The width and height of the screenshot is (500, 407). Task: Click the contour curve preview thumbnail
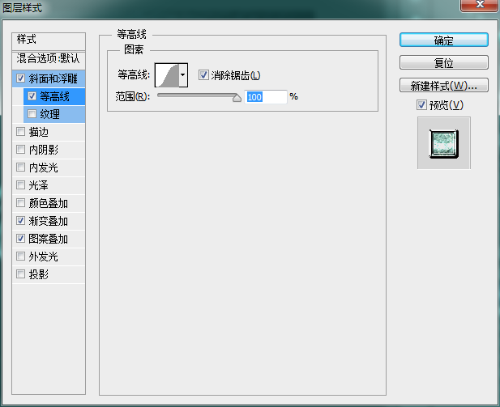167,76
